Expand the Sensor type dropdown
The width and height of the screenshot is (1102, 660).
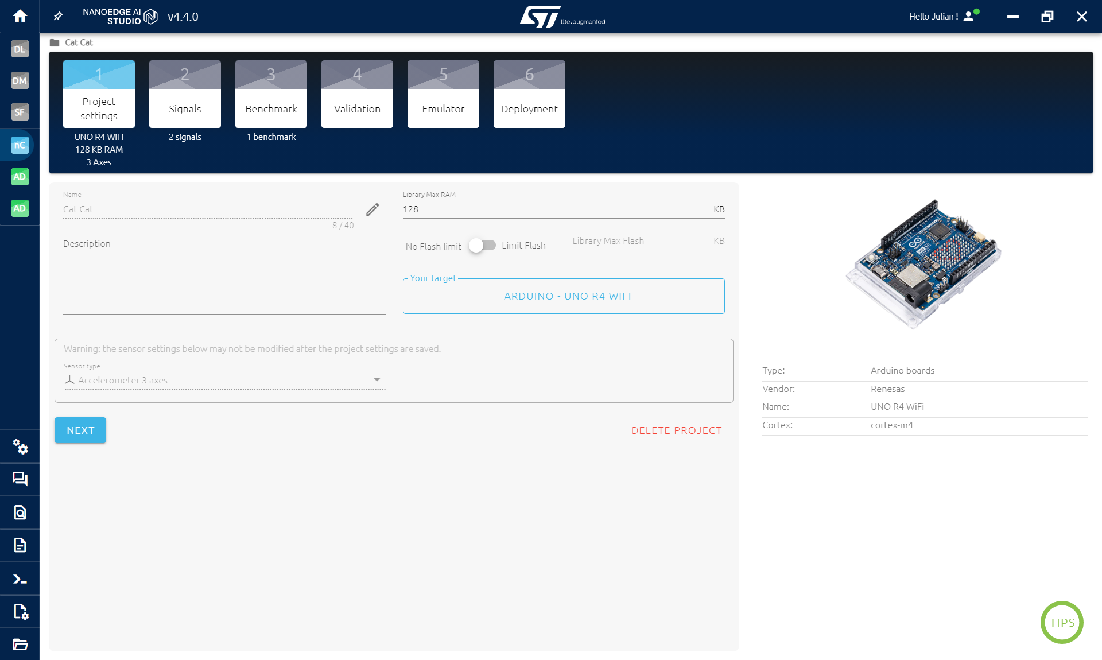point(377,381)
